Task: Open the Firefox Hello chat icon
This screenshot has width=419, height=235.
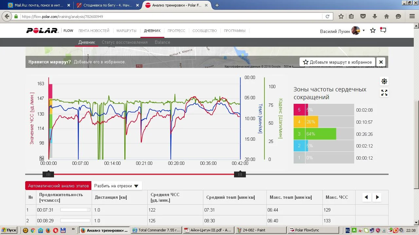Action: click(x=398, y=16)
